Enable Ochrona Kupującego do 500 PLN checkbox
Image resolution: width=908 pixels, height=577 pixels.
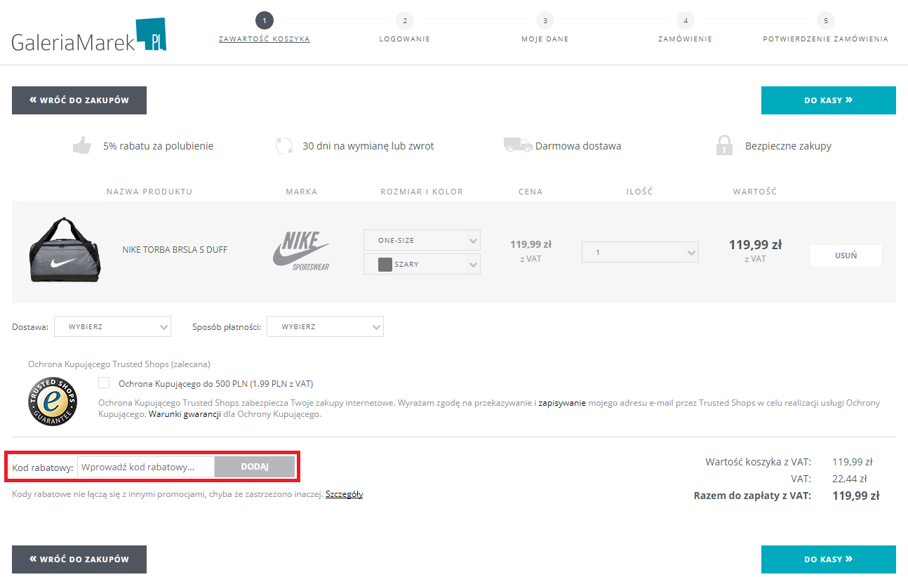[x=105, y=383]
